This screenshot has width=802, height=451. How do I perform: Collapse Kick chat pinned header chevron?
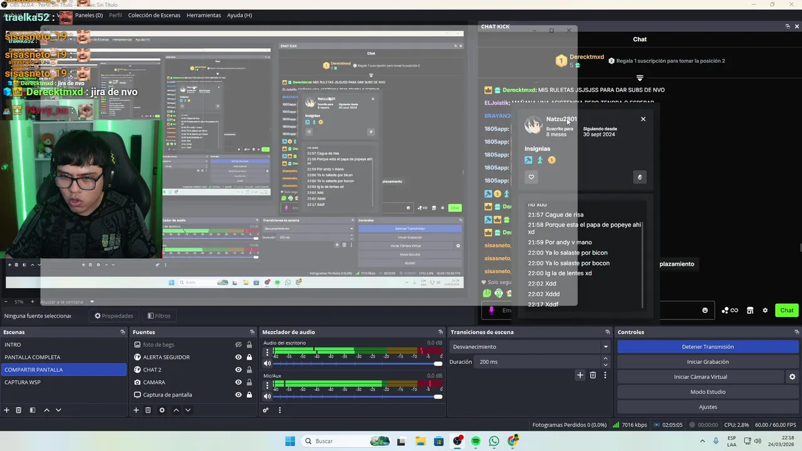(640, 78)
